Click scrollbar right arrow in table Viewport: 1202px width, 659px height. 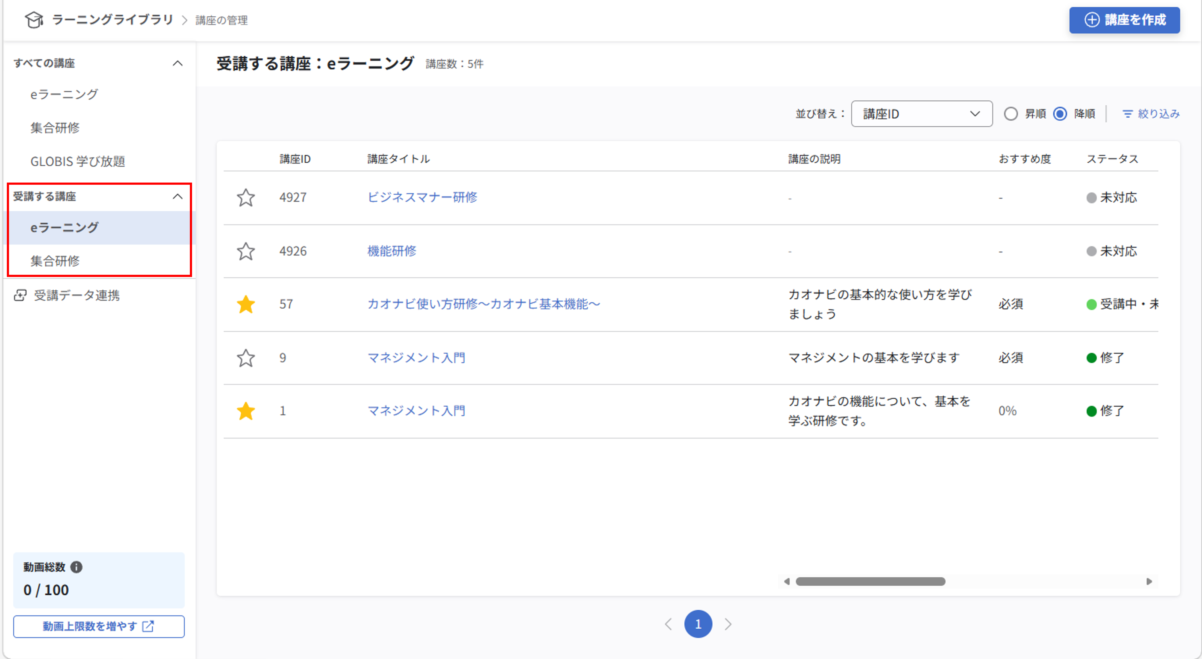pyautogui.click(x=1149, y=581)
